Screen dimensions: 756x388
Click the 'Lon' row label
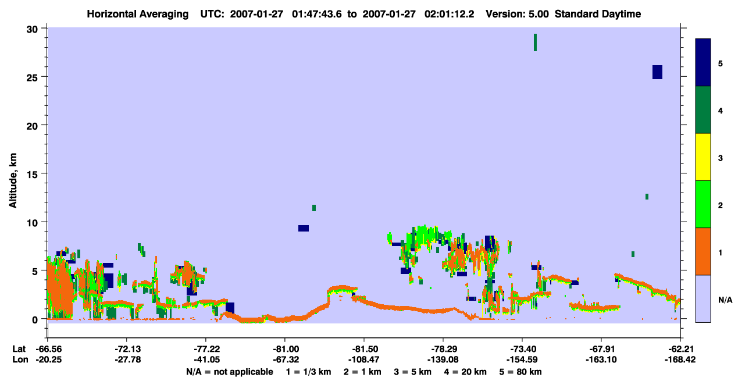click(x=19, y=359)
